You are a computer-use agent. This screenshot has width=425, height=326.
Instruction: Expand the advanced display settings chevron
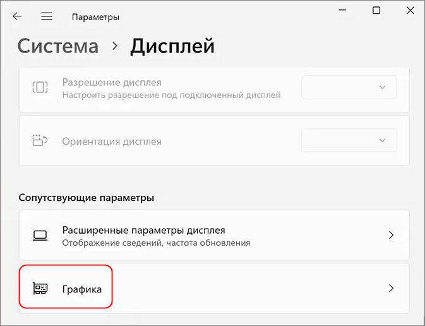click(x=391, y=235)
